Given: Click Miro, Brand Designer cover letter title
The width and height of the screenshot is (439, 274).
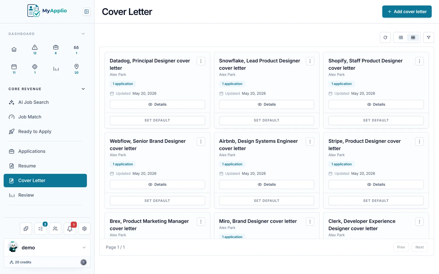Looking at the screenshot, I should click(258, 221).
